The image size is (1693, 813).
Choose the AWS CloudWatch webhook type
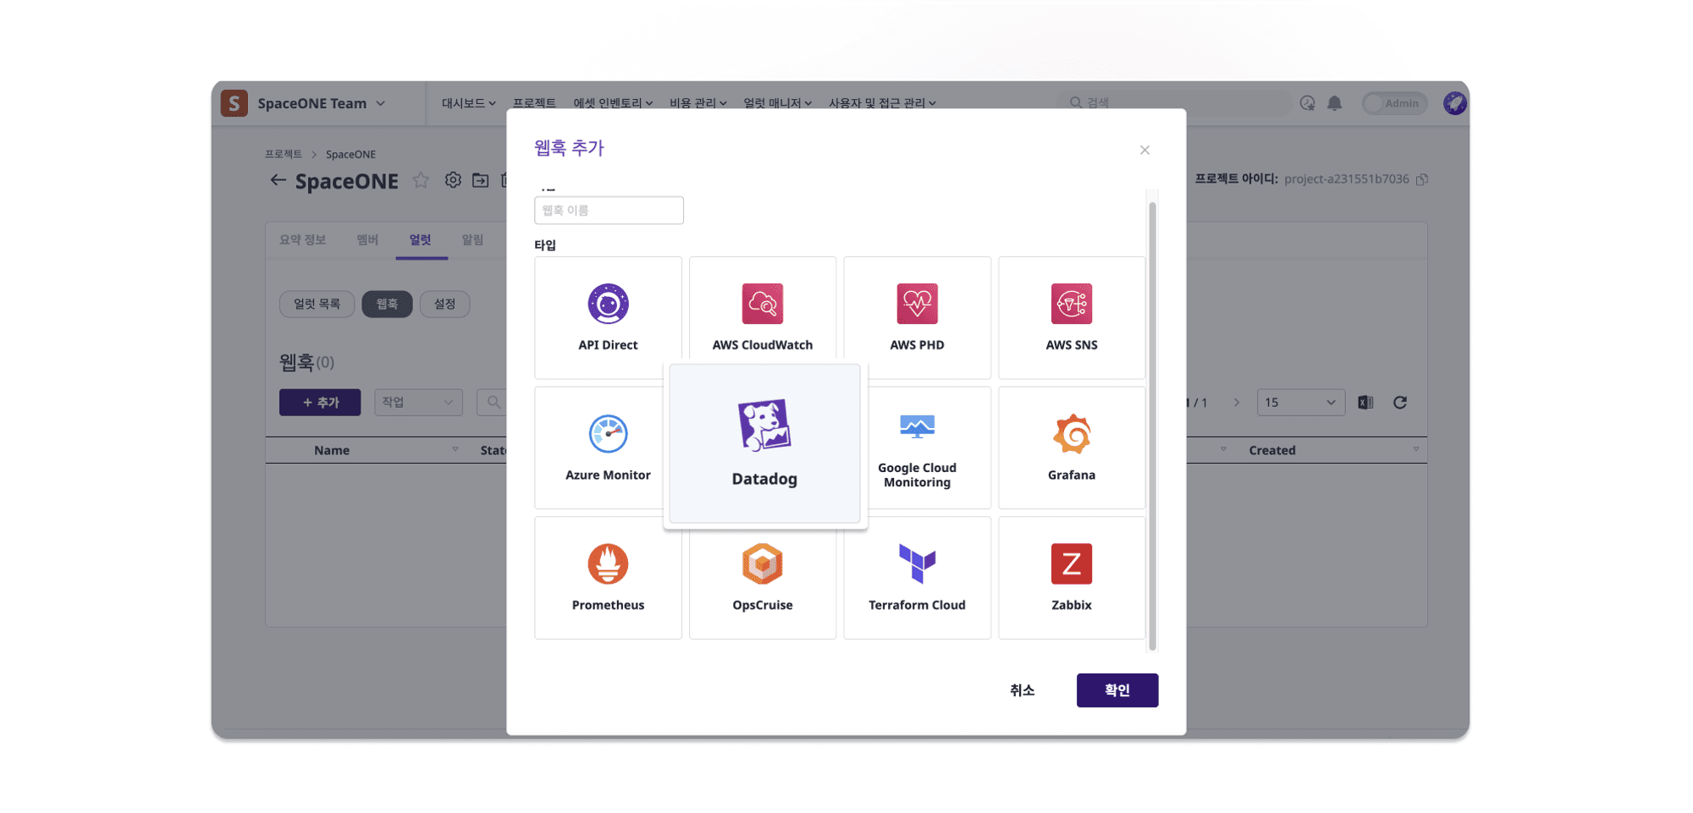point(762,311)
